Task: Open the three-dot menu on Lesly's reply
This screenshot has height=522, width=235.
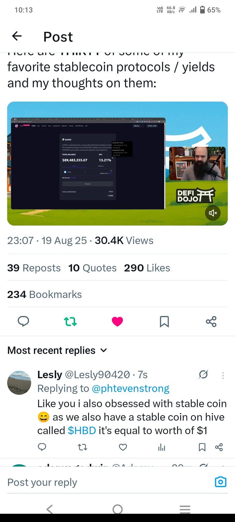Action: [x=223, y=376]
